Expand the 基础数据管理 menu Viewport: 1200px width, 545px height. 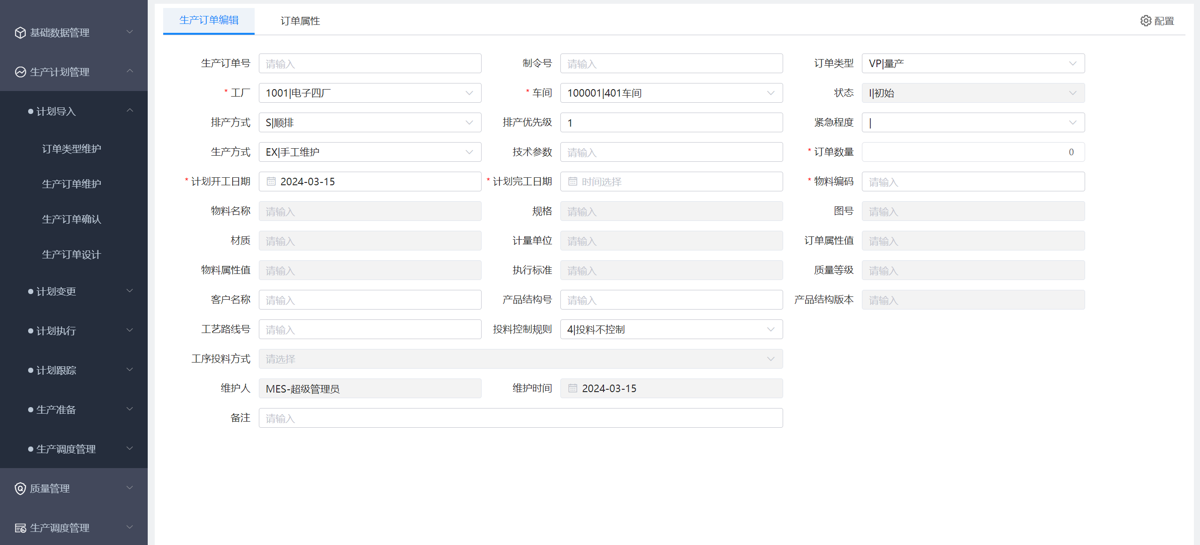coord(74,32)
